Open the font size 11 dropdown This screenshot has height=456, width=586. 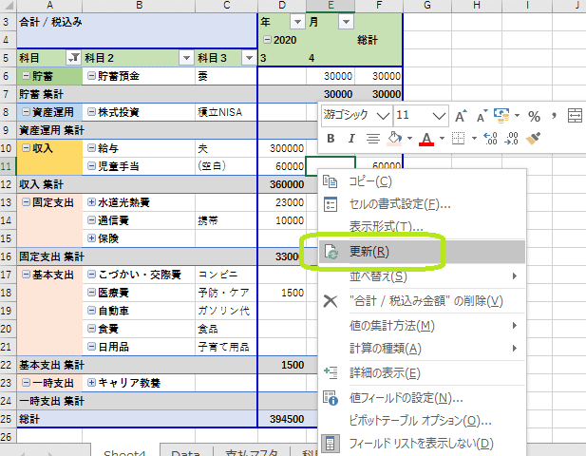click(439, 116)
